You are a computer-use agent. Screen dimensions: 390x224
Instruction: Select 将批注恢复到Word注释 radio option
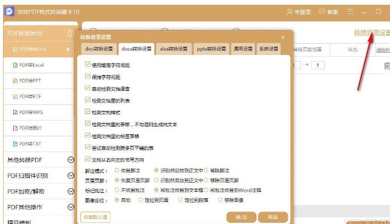click(206, 190)
